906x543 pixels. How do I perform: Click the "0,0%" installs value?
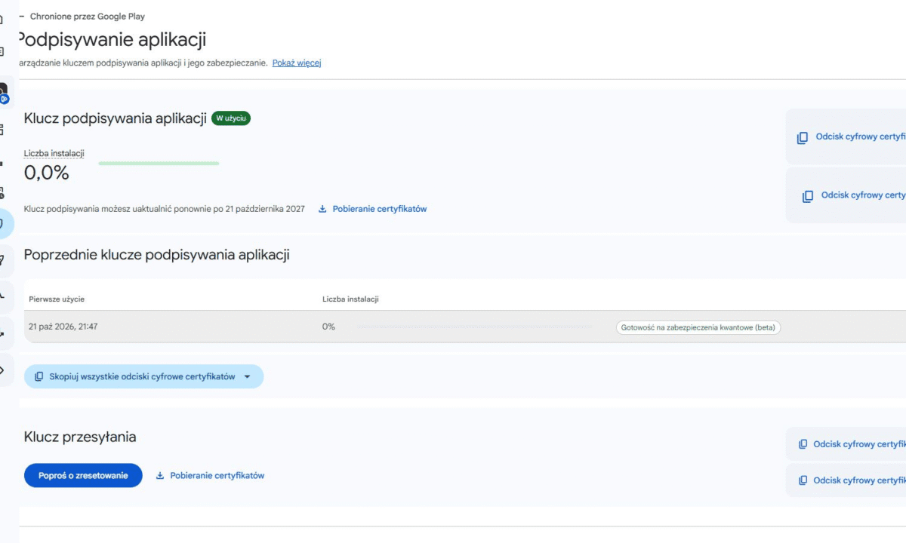pyautogui.click(x=47, y=173)
